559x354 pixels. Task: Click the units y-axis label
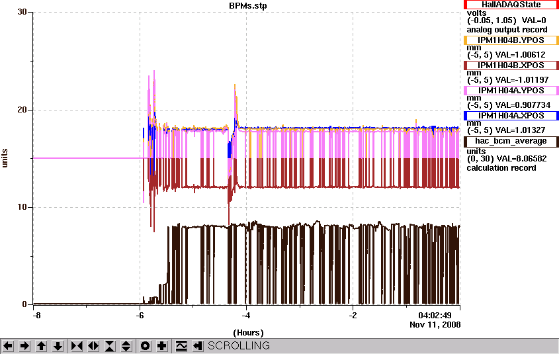pyautogui.click(x=5, y=158)
